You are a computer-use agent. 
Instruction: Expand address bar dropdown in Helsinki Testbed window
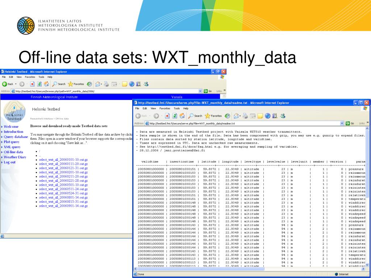(200, 91)
